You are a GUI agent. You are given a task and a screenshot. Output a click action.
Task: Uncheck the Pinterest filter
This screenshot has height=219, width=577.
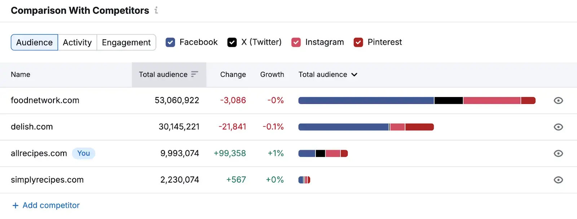358,42
